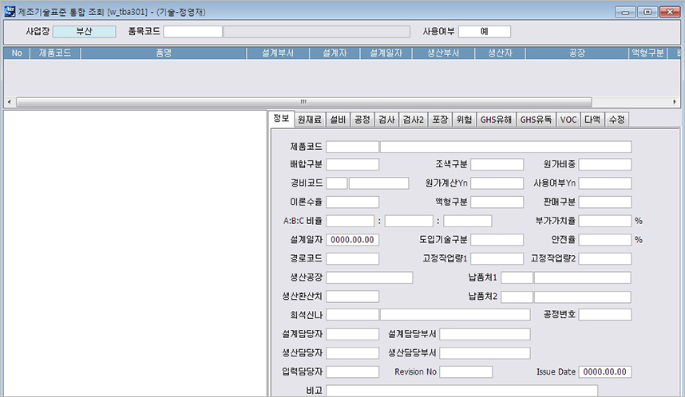Click the 액형구분 column header
The image size is (685, 397).
click(x=647, y=53)
